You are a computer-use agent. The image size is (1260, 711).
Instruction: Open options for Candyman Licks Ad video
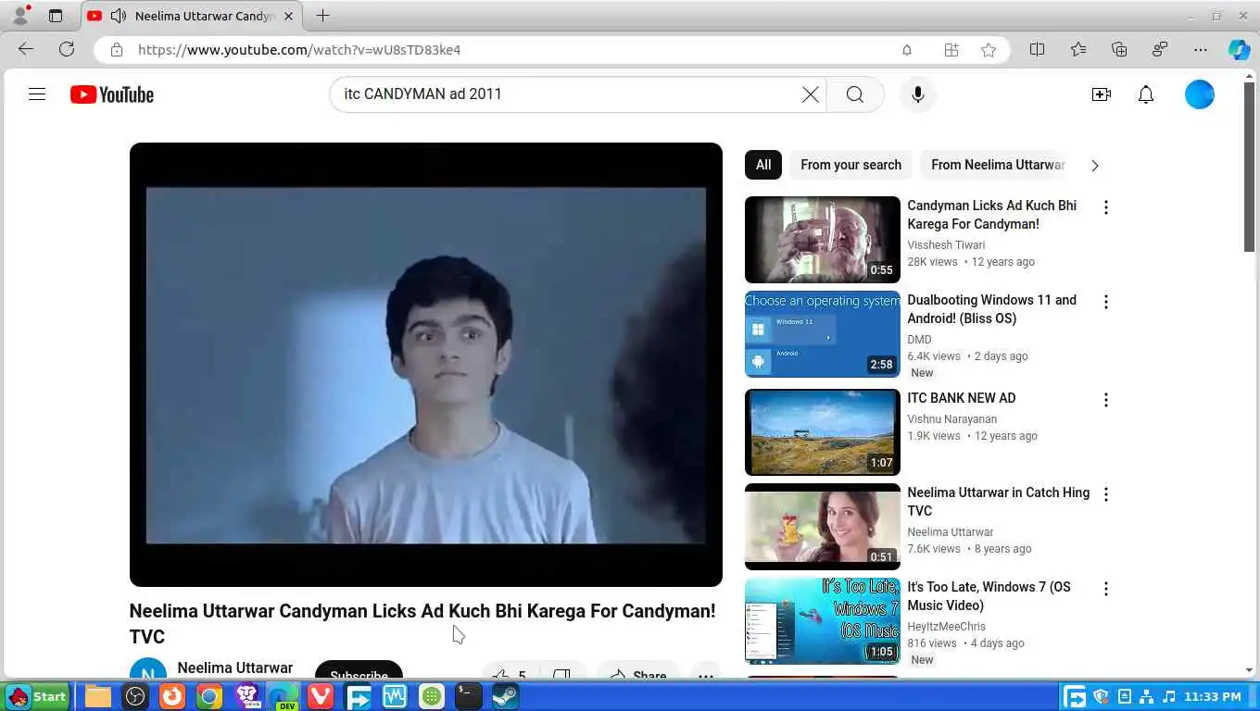pos(1105,207)
